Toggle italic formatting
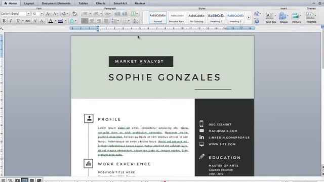Screen dimensions: 324x182 pyautogui.click(x=11, y=21)
